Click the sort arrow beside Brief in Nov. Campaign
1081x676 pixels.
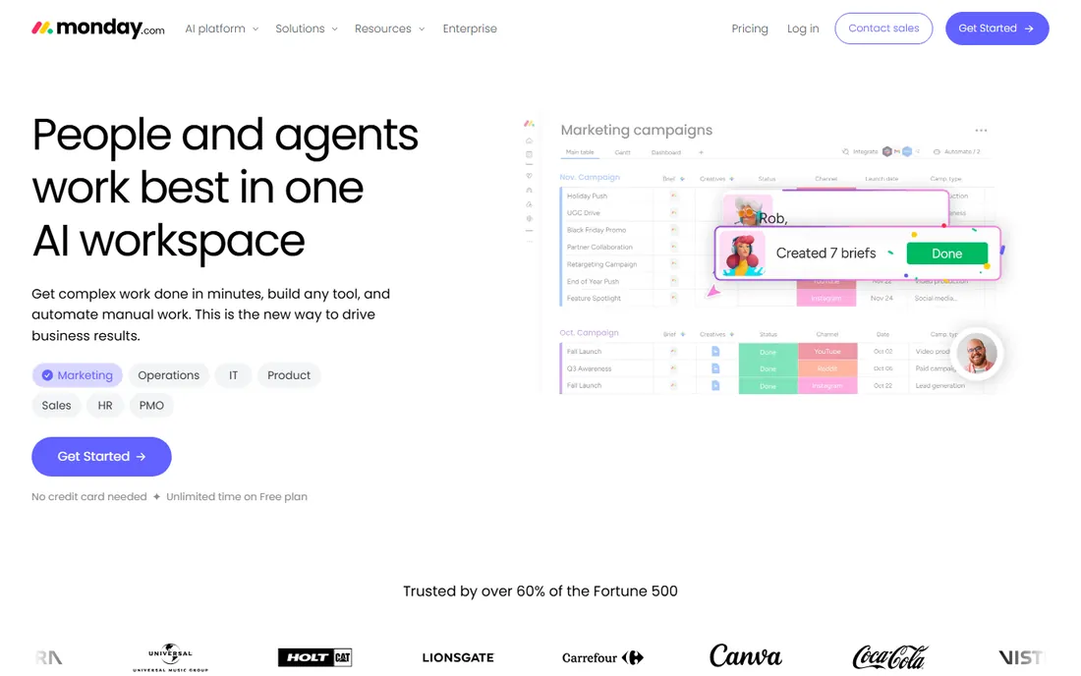point(683,179)
